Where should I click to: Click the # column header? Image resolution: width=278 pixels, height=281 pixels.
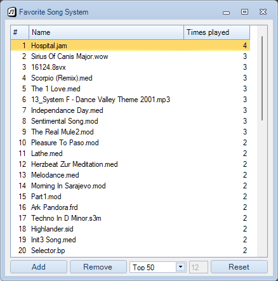click(x=20, y=32)
